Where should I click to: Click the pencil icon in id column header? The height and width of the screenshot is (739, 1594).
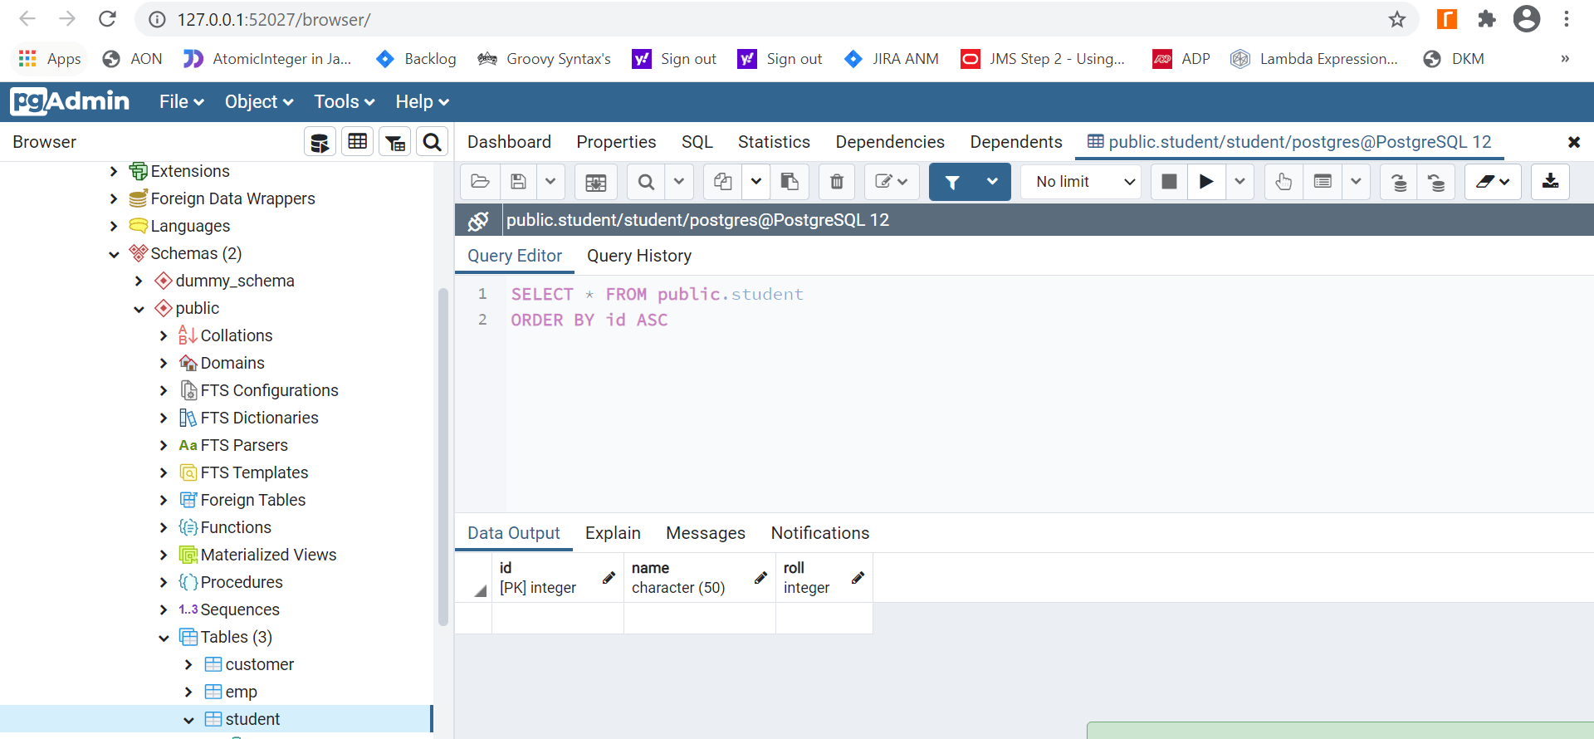(x=609, y=578)
